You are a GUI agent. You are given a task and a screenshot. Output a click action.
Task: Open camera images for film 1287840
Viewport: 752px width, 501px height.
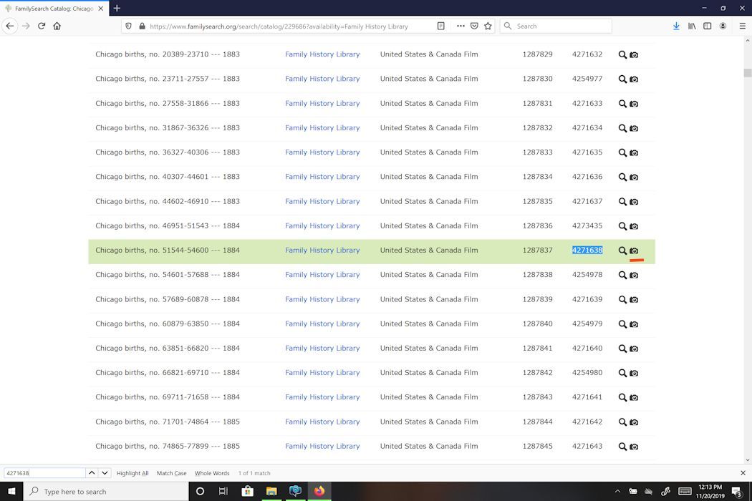point(634,324)
